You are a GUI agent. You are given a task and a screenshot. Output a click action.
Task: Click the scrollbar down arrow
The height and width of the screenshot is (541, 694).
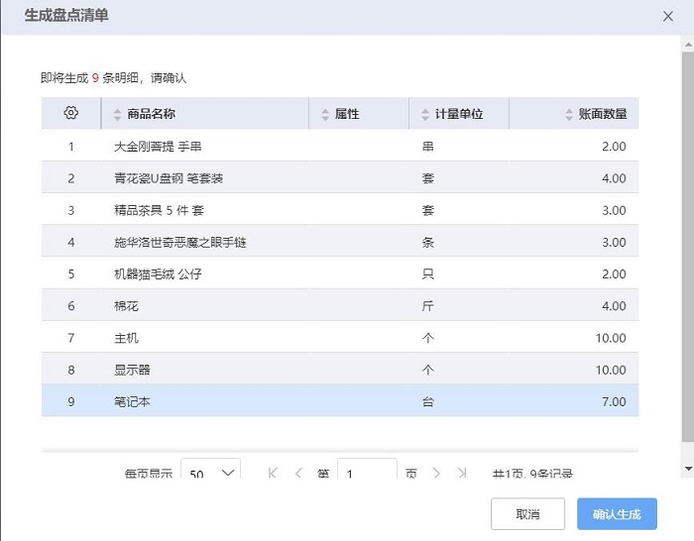pyautogui.click(x=688, y=469)
